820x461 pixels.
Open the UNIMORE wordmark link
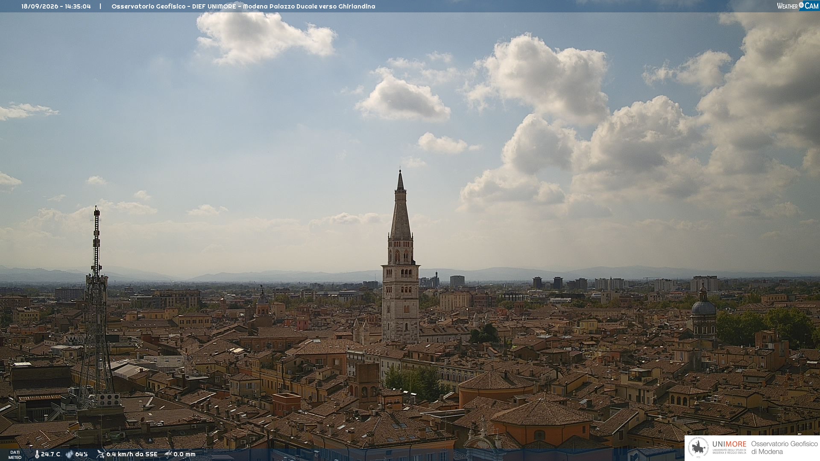pos(729,444)
